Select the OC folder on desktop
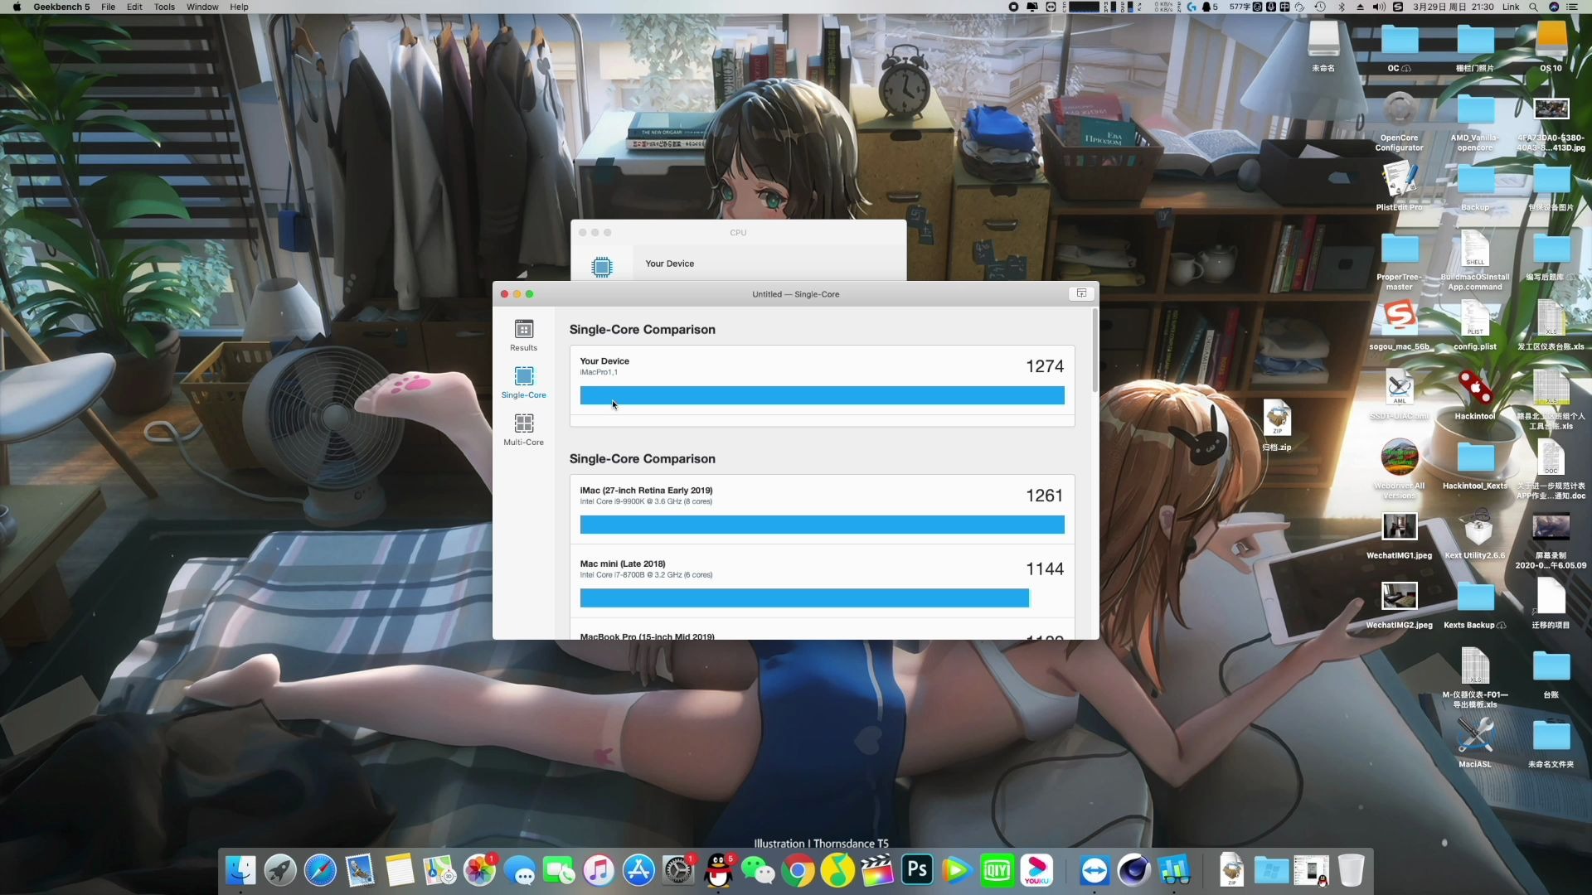This screenshot has width=1592, height=895. (x=1399, y=40)
